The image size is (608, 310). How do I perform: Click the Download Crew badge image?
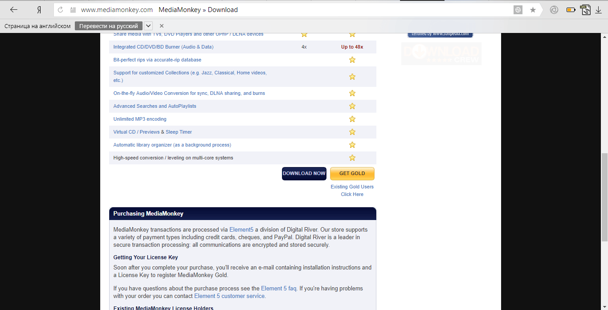pos(441,53)
